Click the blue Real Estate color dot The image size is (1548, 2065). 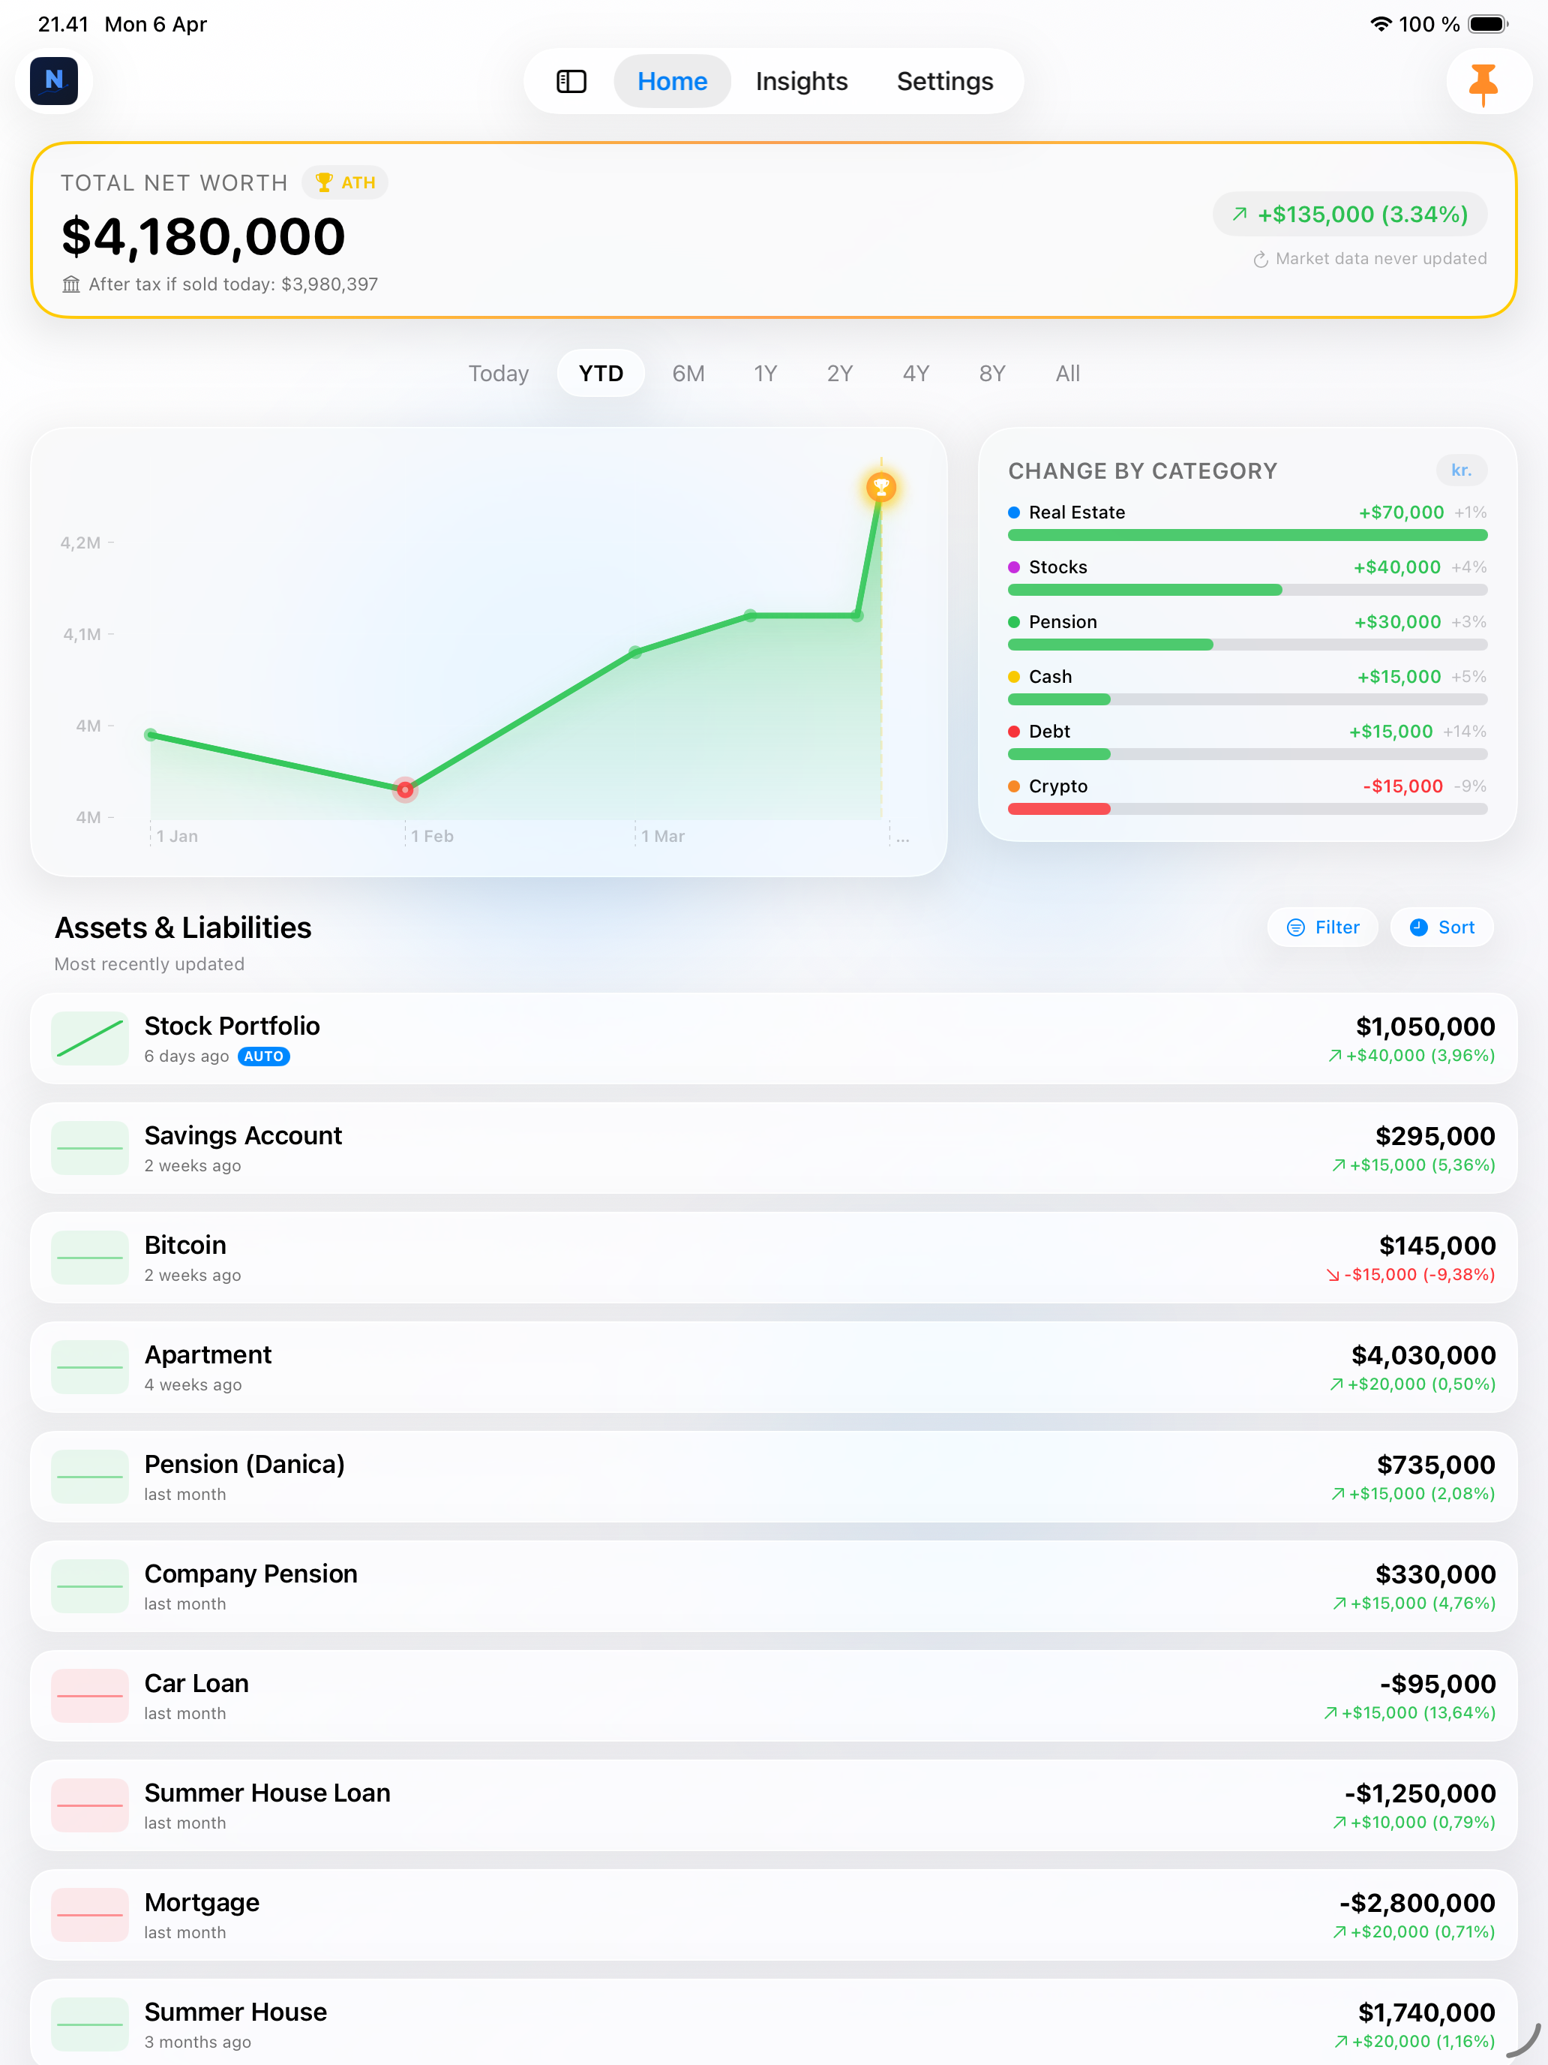tap(1013, 512)
